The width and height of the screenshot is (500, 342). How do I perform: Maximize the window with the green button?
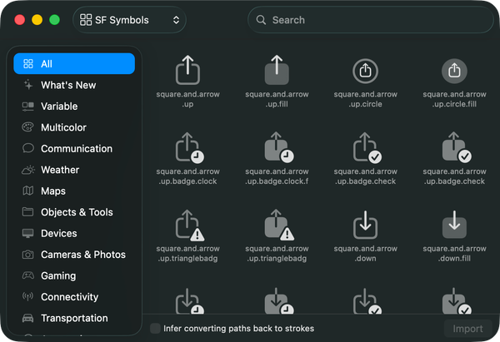pos(54,20)
